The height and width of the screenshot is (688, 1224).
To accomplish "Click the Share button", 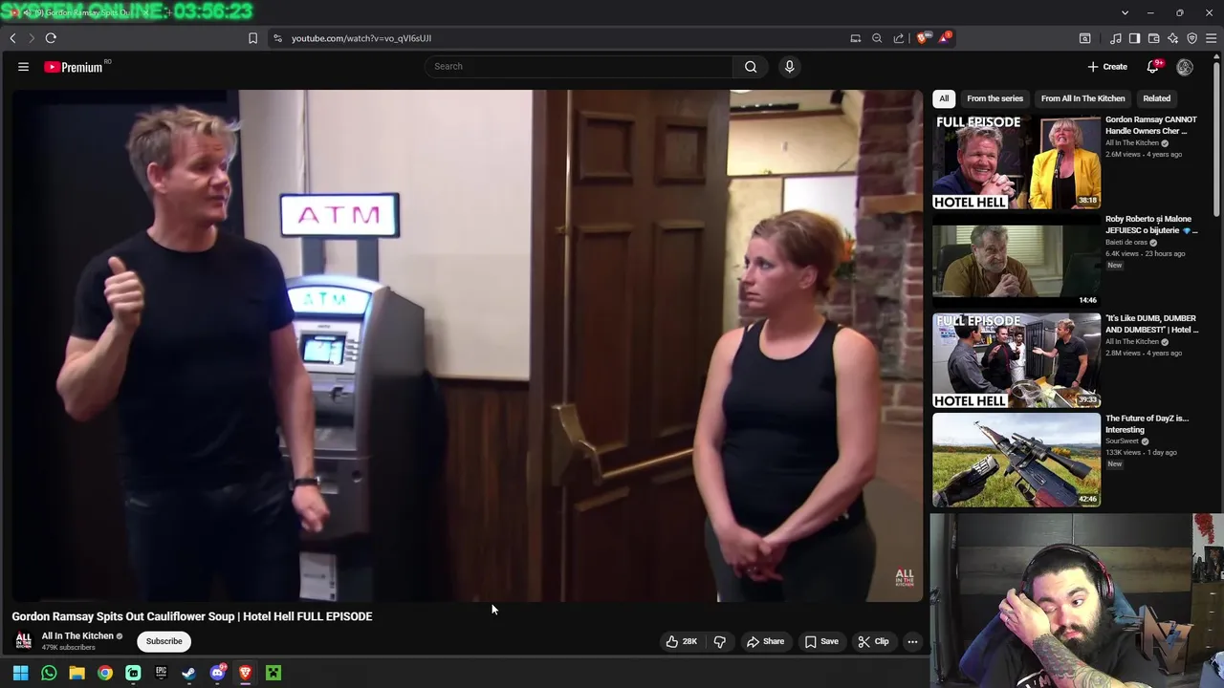I will point(765,641).
